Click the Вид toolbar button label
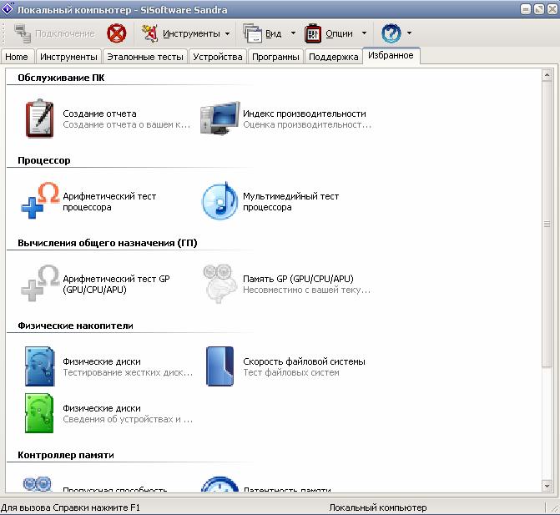Image resolution: width=560 pixels, height=515 pixels. [x=274, y=33]
